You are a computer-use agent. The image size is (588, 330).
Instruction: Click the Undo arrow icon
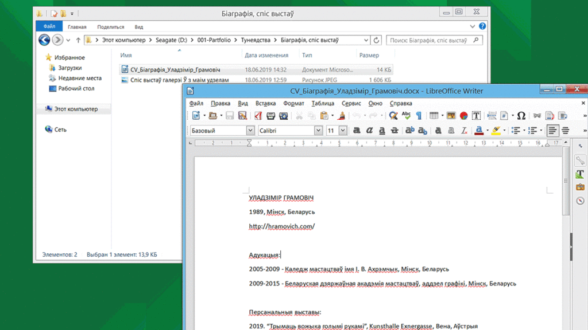pyautogui.click(x=357, y=116)
